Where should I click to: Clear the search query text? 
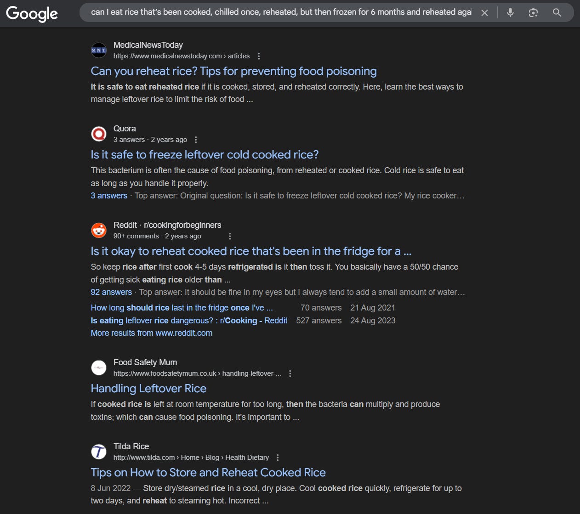[x=484, y=13]
